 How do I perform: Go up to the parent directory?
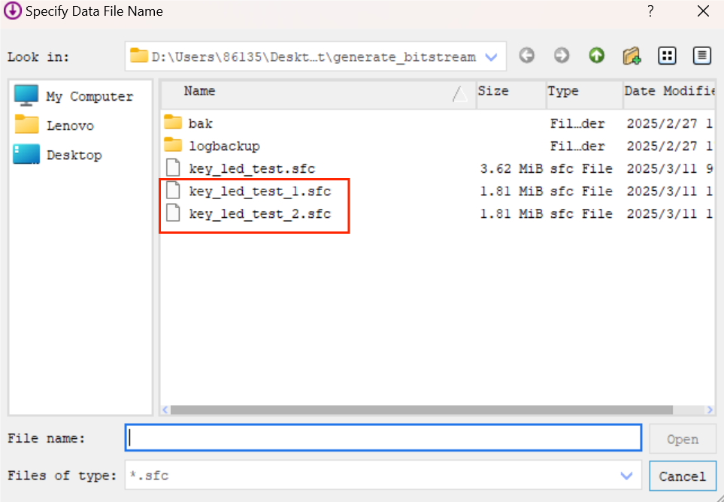[x=597, y=56]
